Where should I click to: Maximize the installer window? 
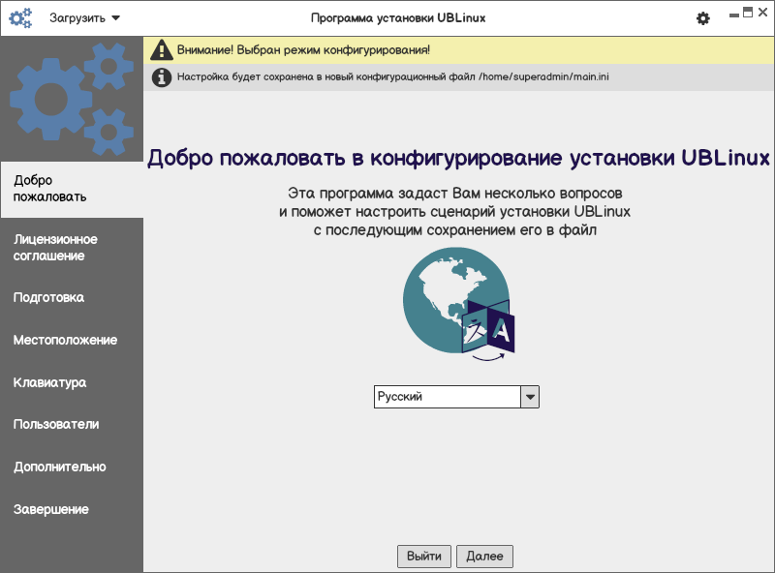[x=748, y=13]
